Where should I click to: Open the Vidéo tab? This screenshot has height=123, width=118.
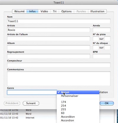(44, 11)
